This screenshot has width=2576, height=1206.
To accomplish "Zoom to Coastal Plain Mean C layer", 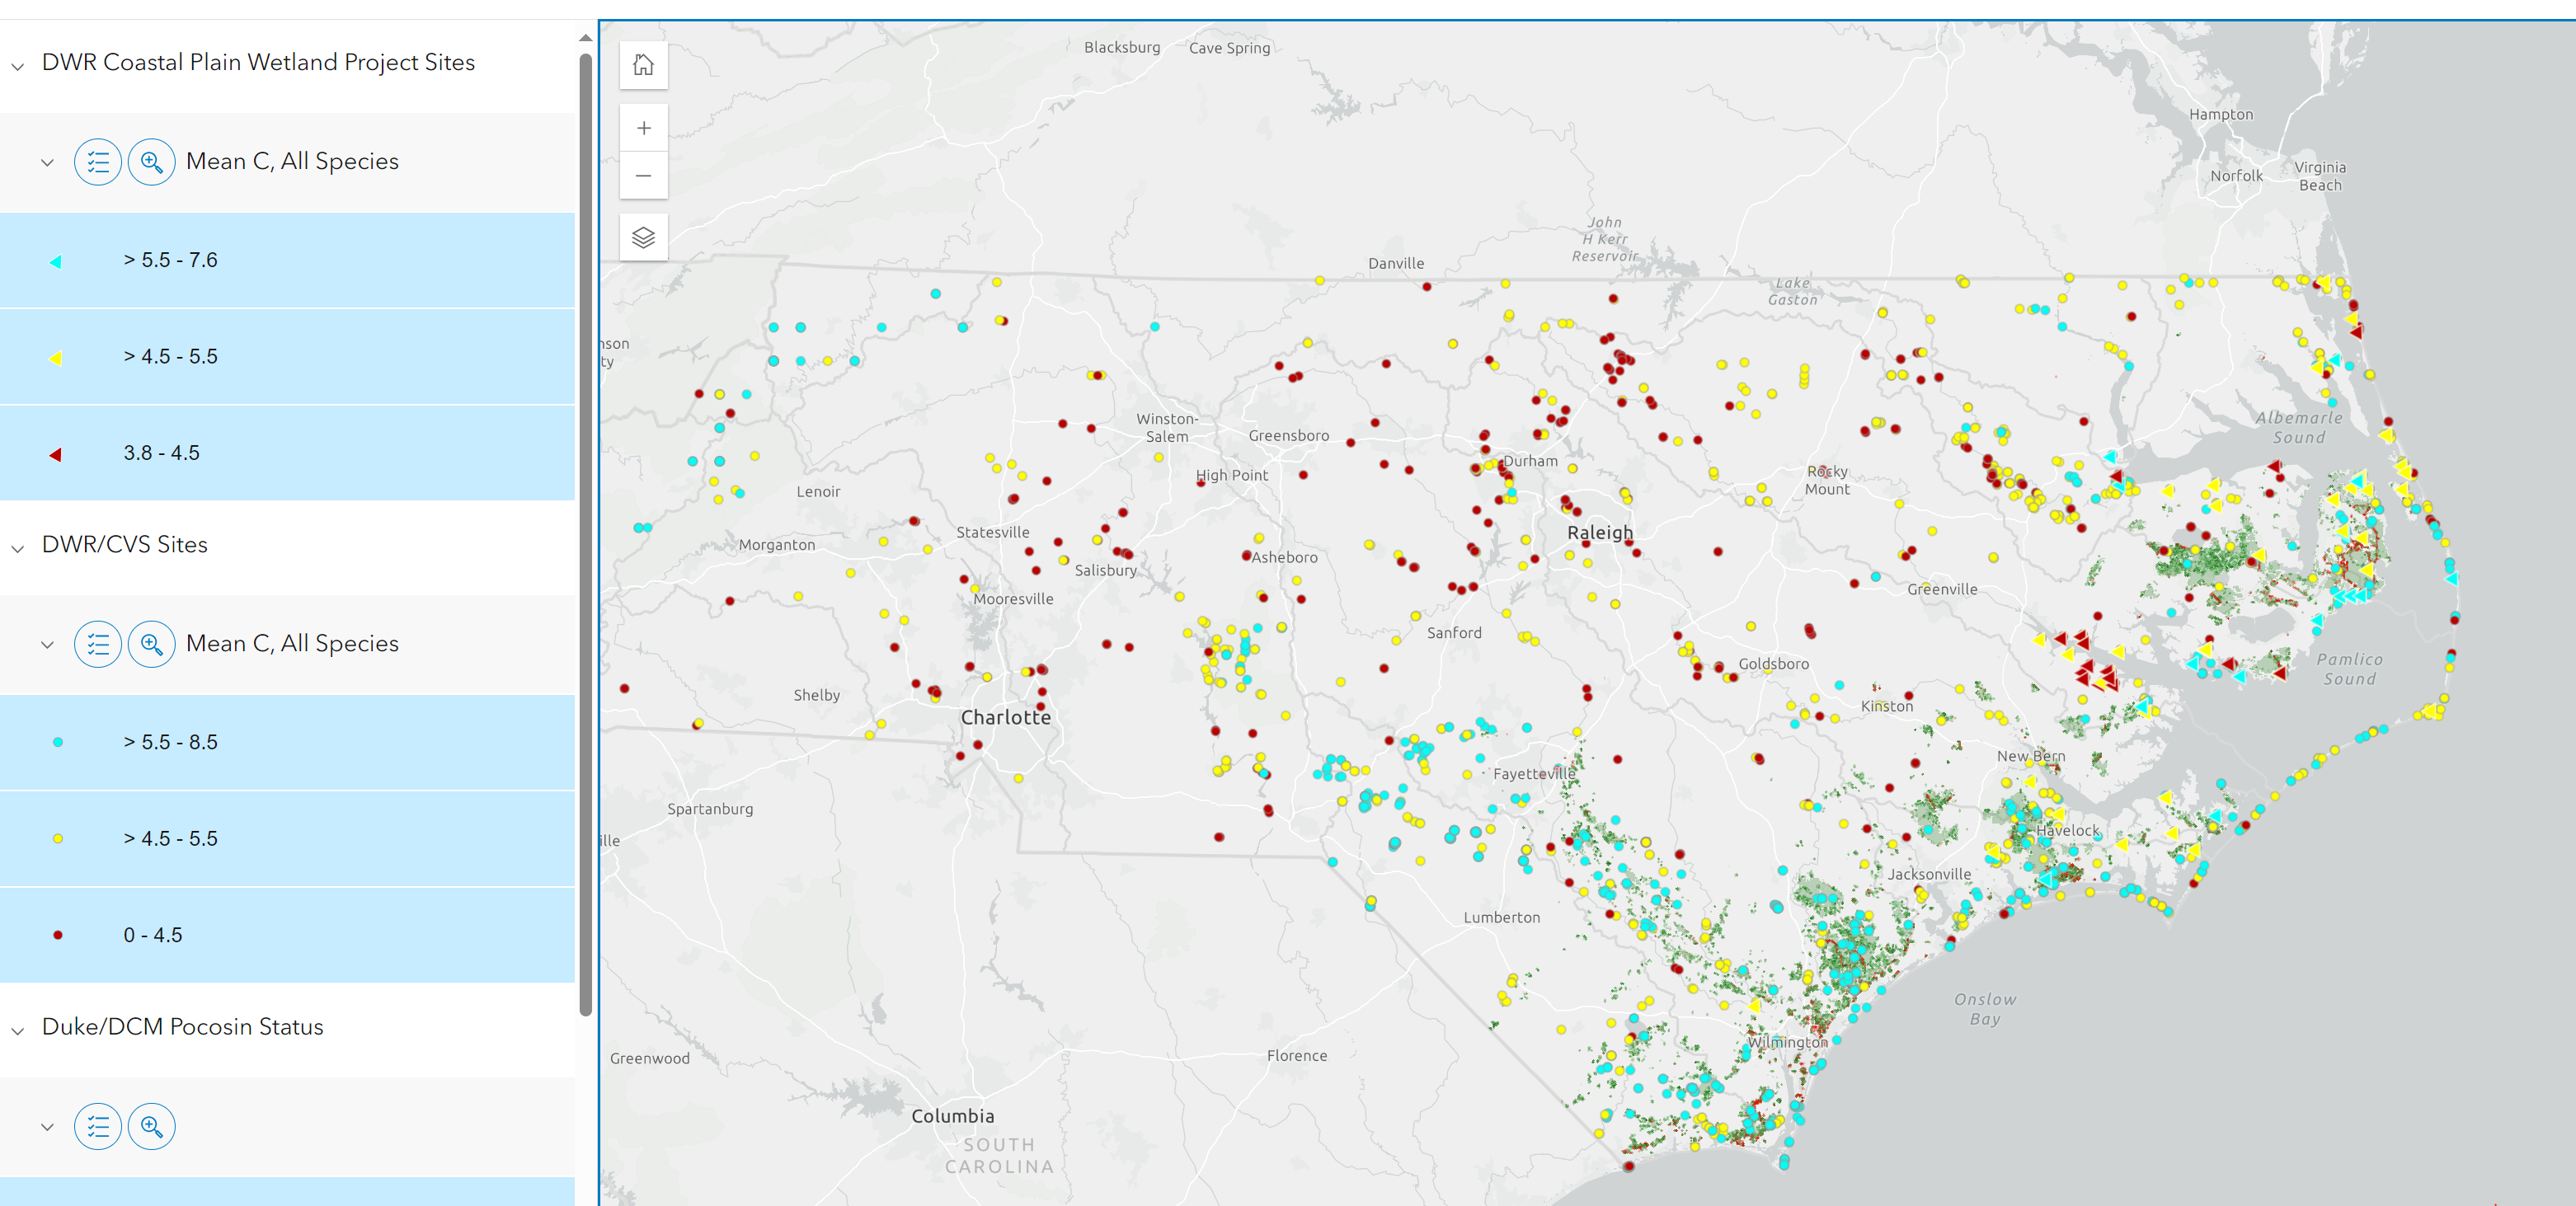I will click(x=151, y=162).
